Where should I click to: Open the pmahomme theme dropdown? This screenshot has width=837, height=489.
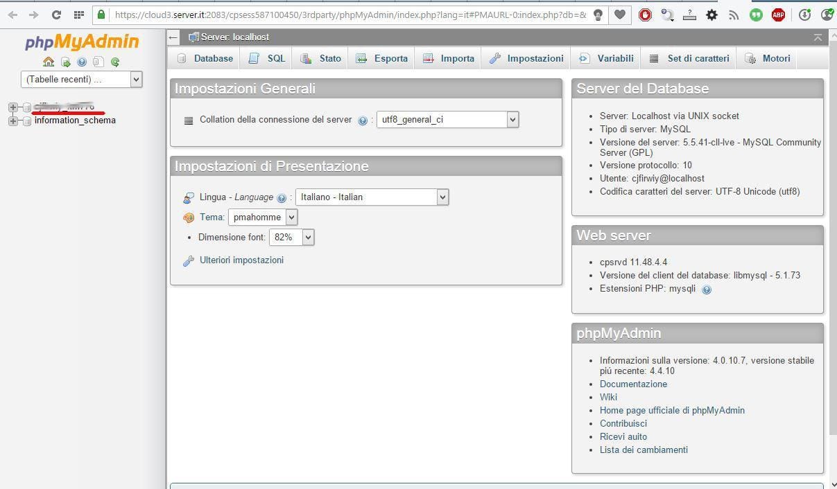(x=263, y=217)
